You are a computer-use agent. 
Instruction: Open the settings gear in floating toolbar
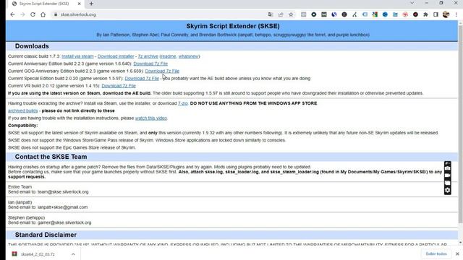(448, 191)
